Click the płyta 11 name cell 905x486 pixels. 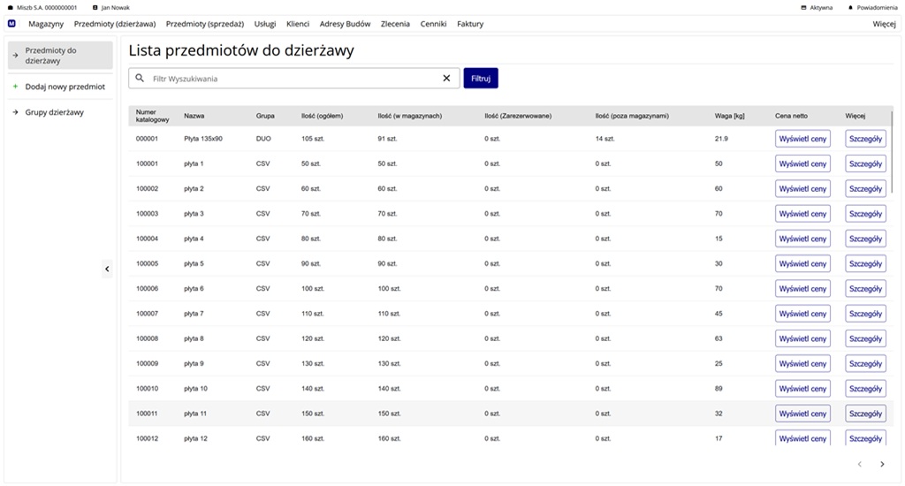pos(195,414)
